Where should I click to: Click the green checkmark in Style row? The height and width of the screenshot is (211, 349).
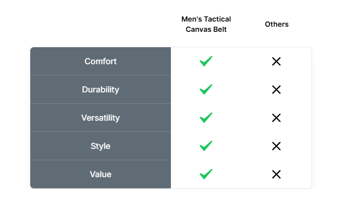click(x=206, y=146)
